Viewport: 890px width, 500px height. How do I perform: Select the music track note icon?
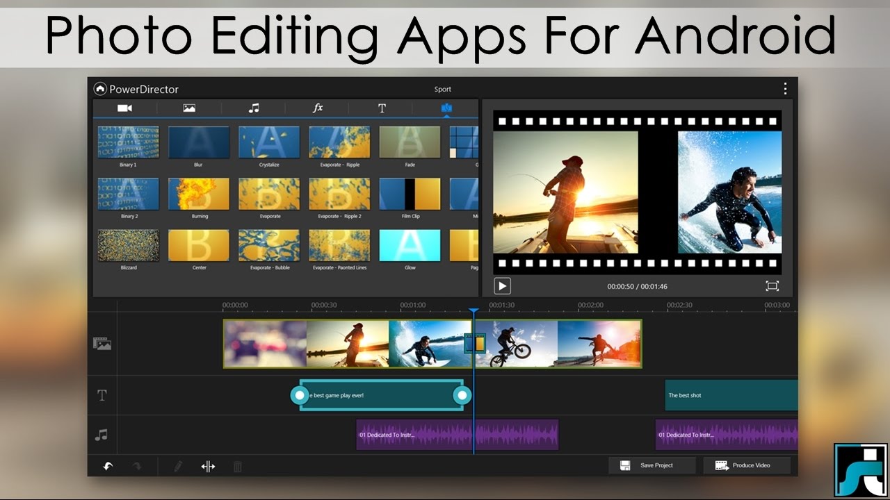pos(102,435)
